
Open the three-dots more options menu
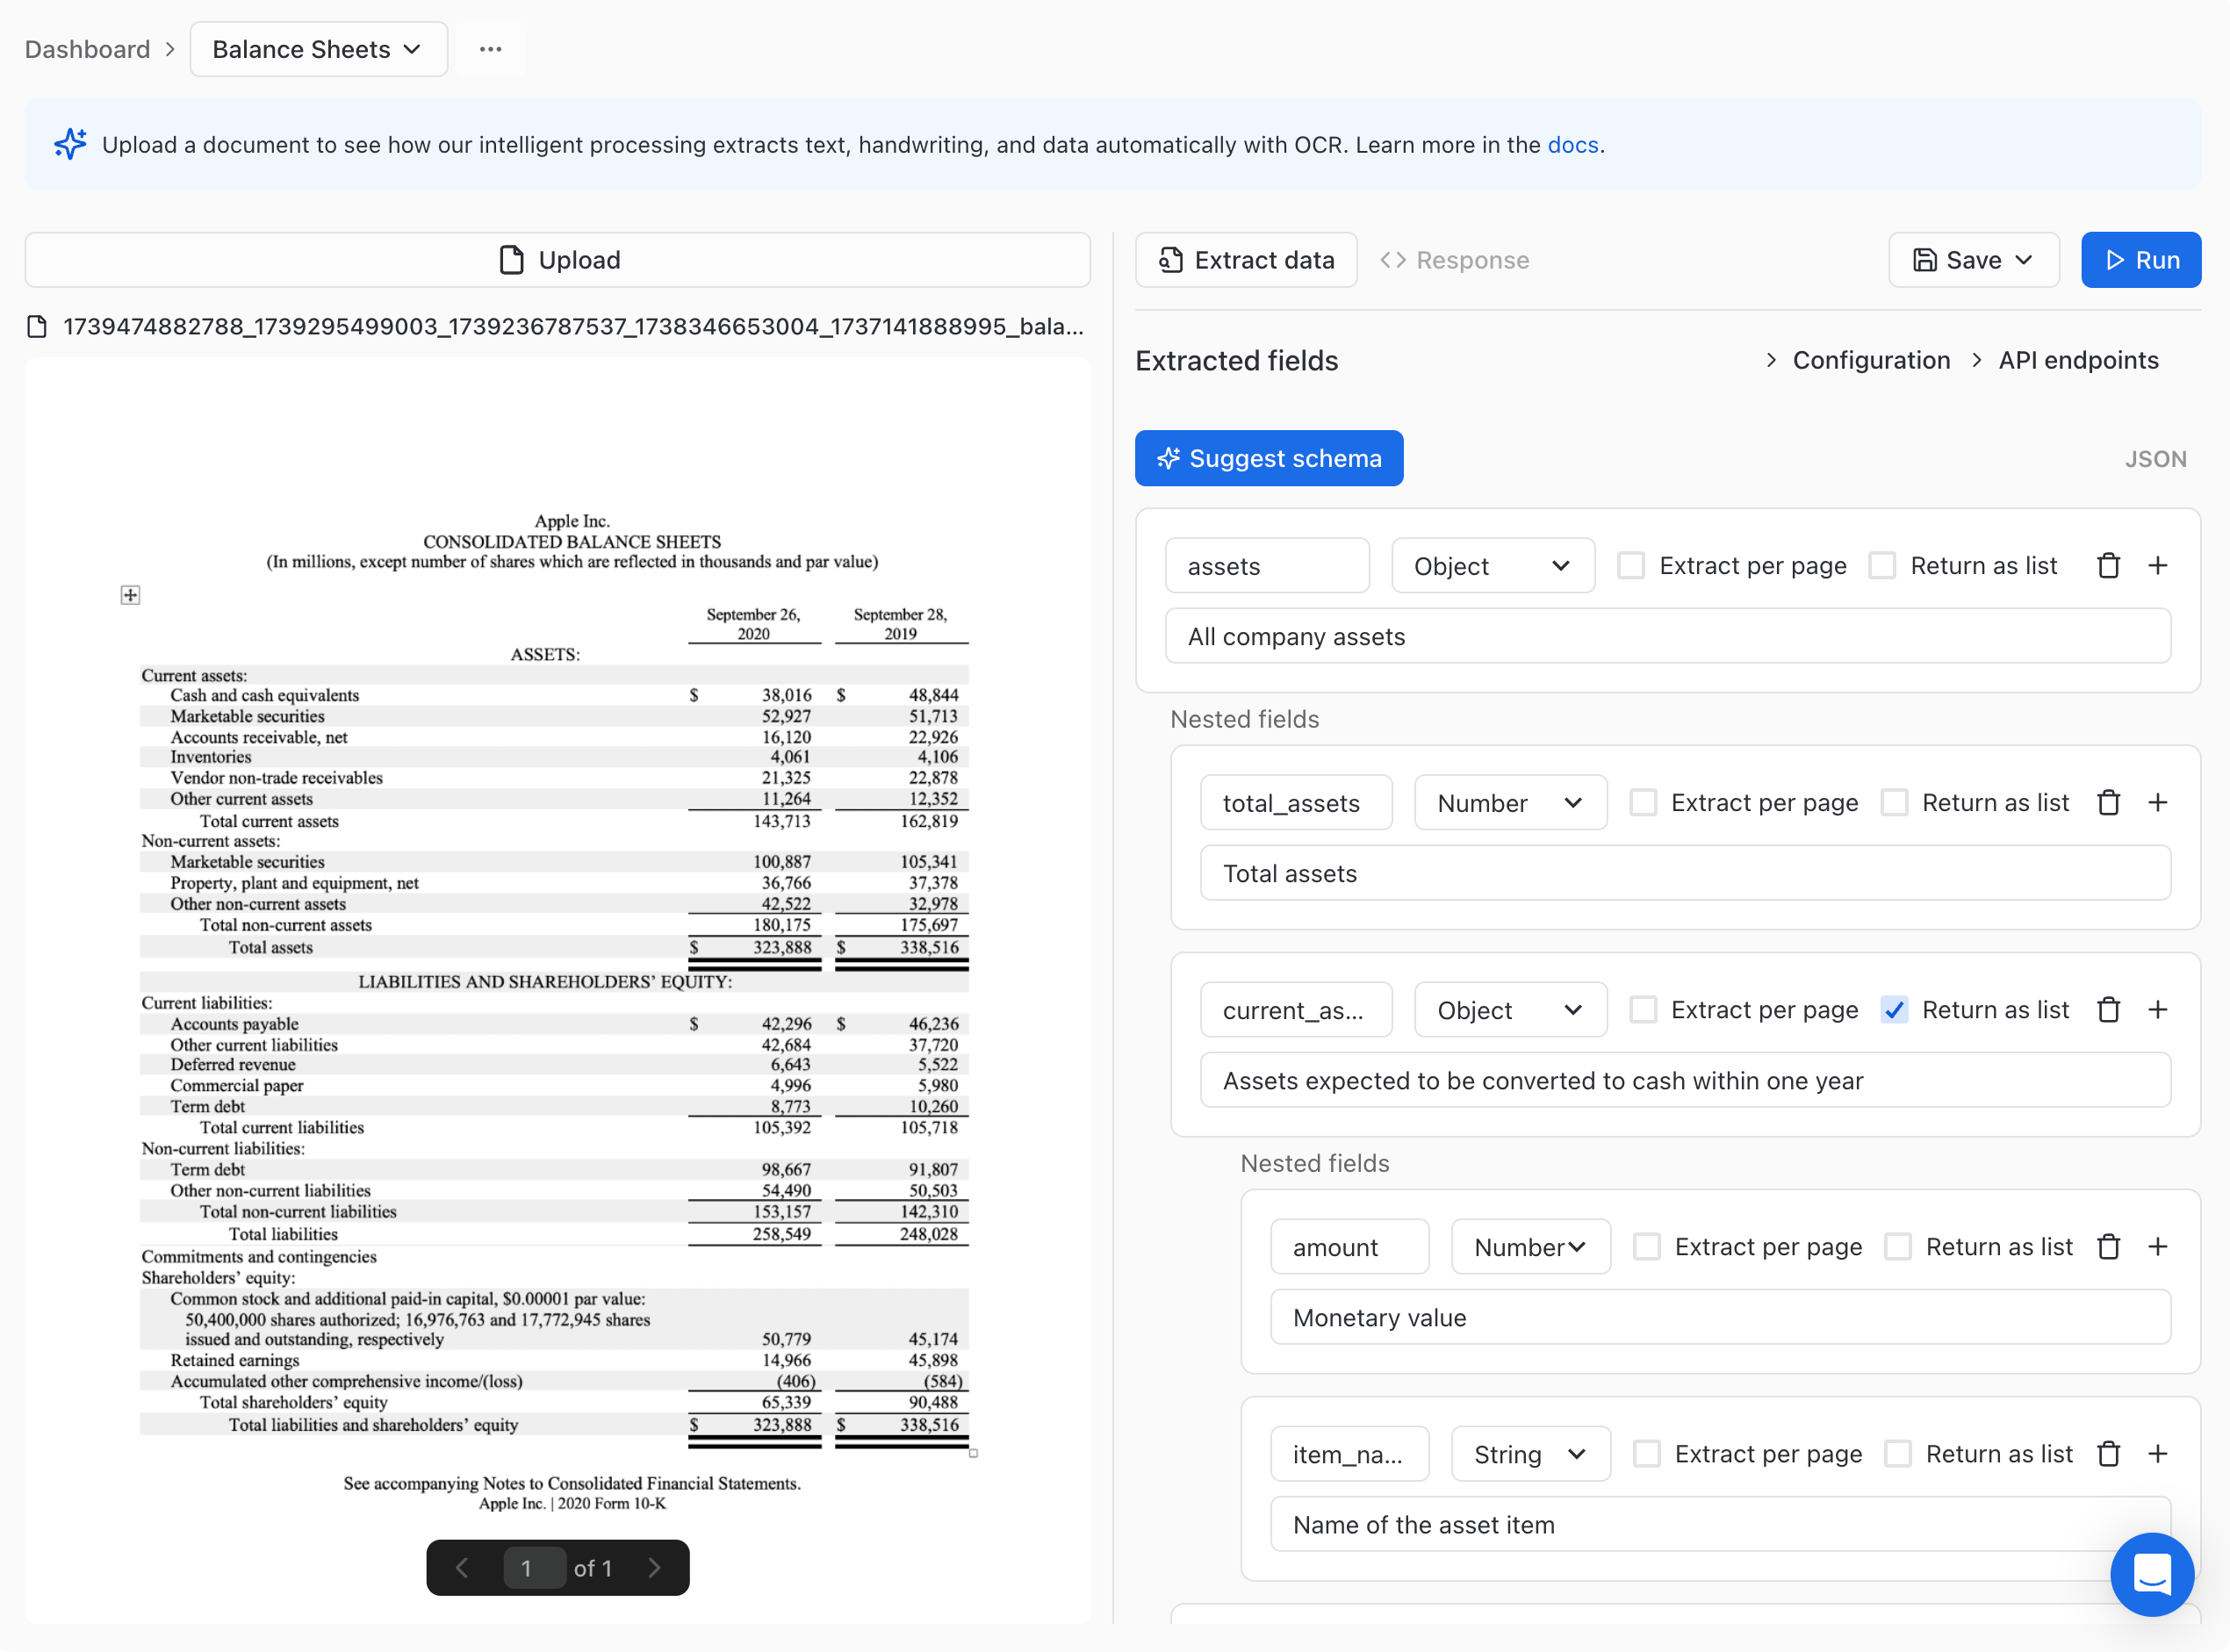pos(490,49)
